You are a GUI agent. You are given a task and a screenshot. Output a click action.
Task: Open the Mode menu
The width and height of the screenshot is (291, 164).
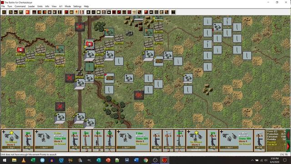68,6
